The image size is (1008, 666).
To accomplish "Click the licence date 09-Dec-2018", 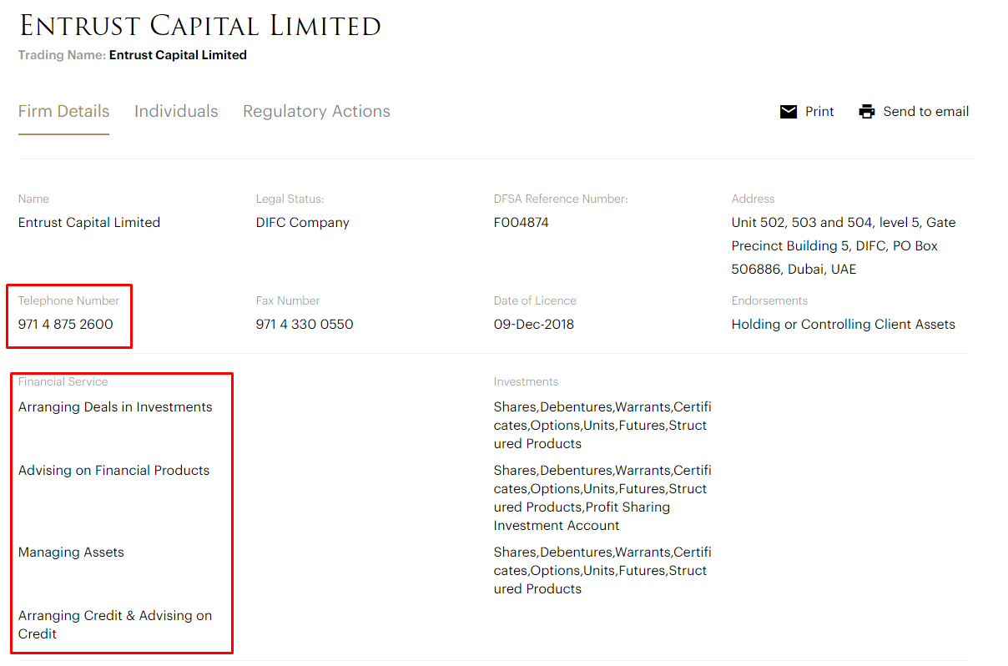I will 534,325.
